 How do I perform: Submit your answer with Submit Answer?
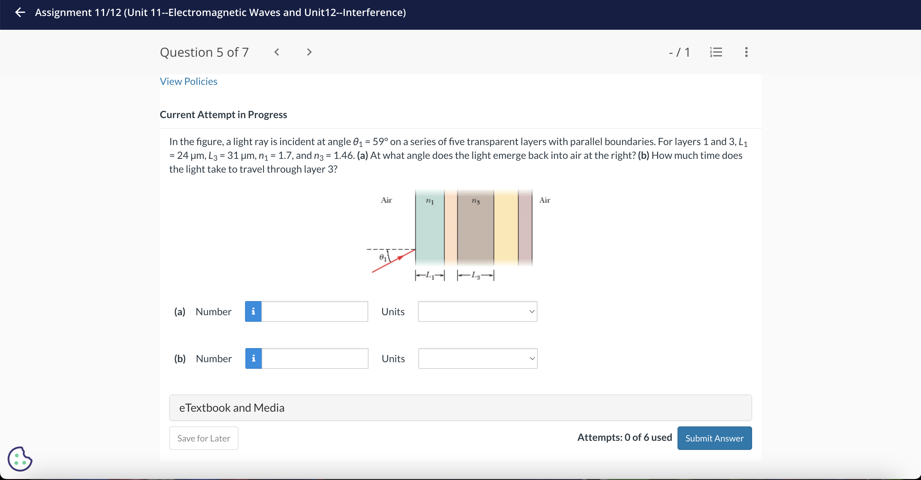pos(714,438)
